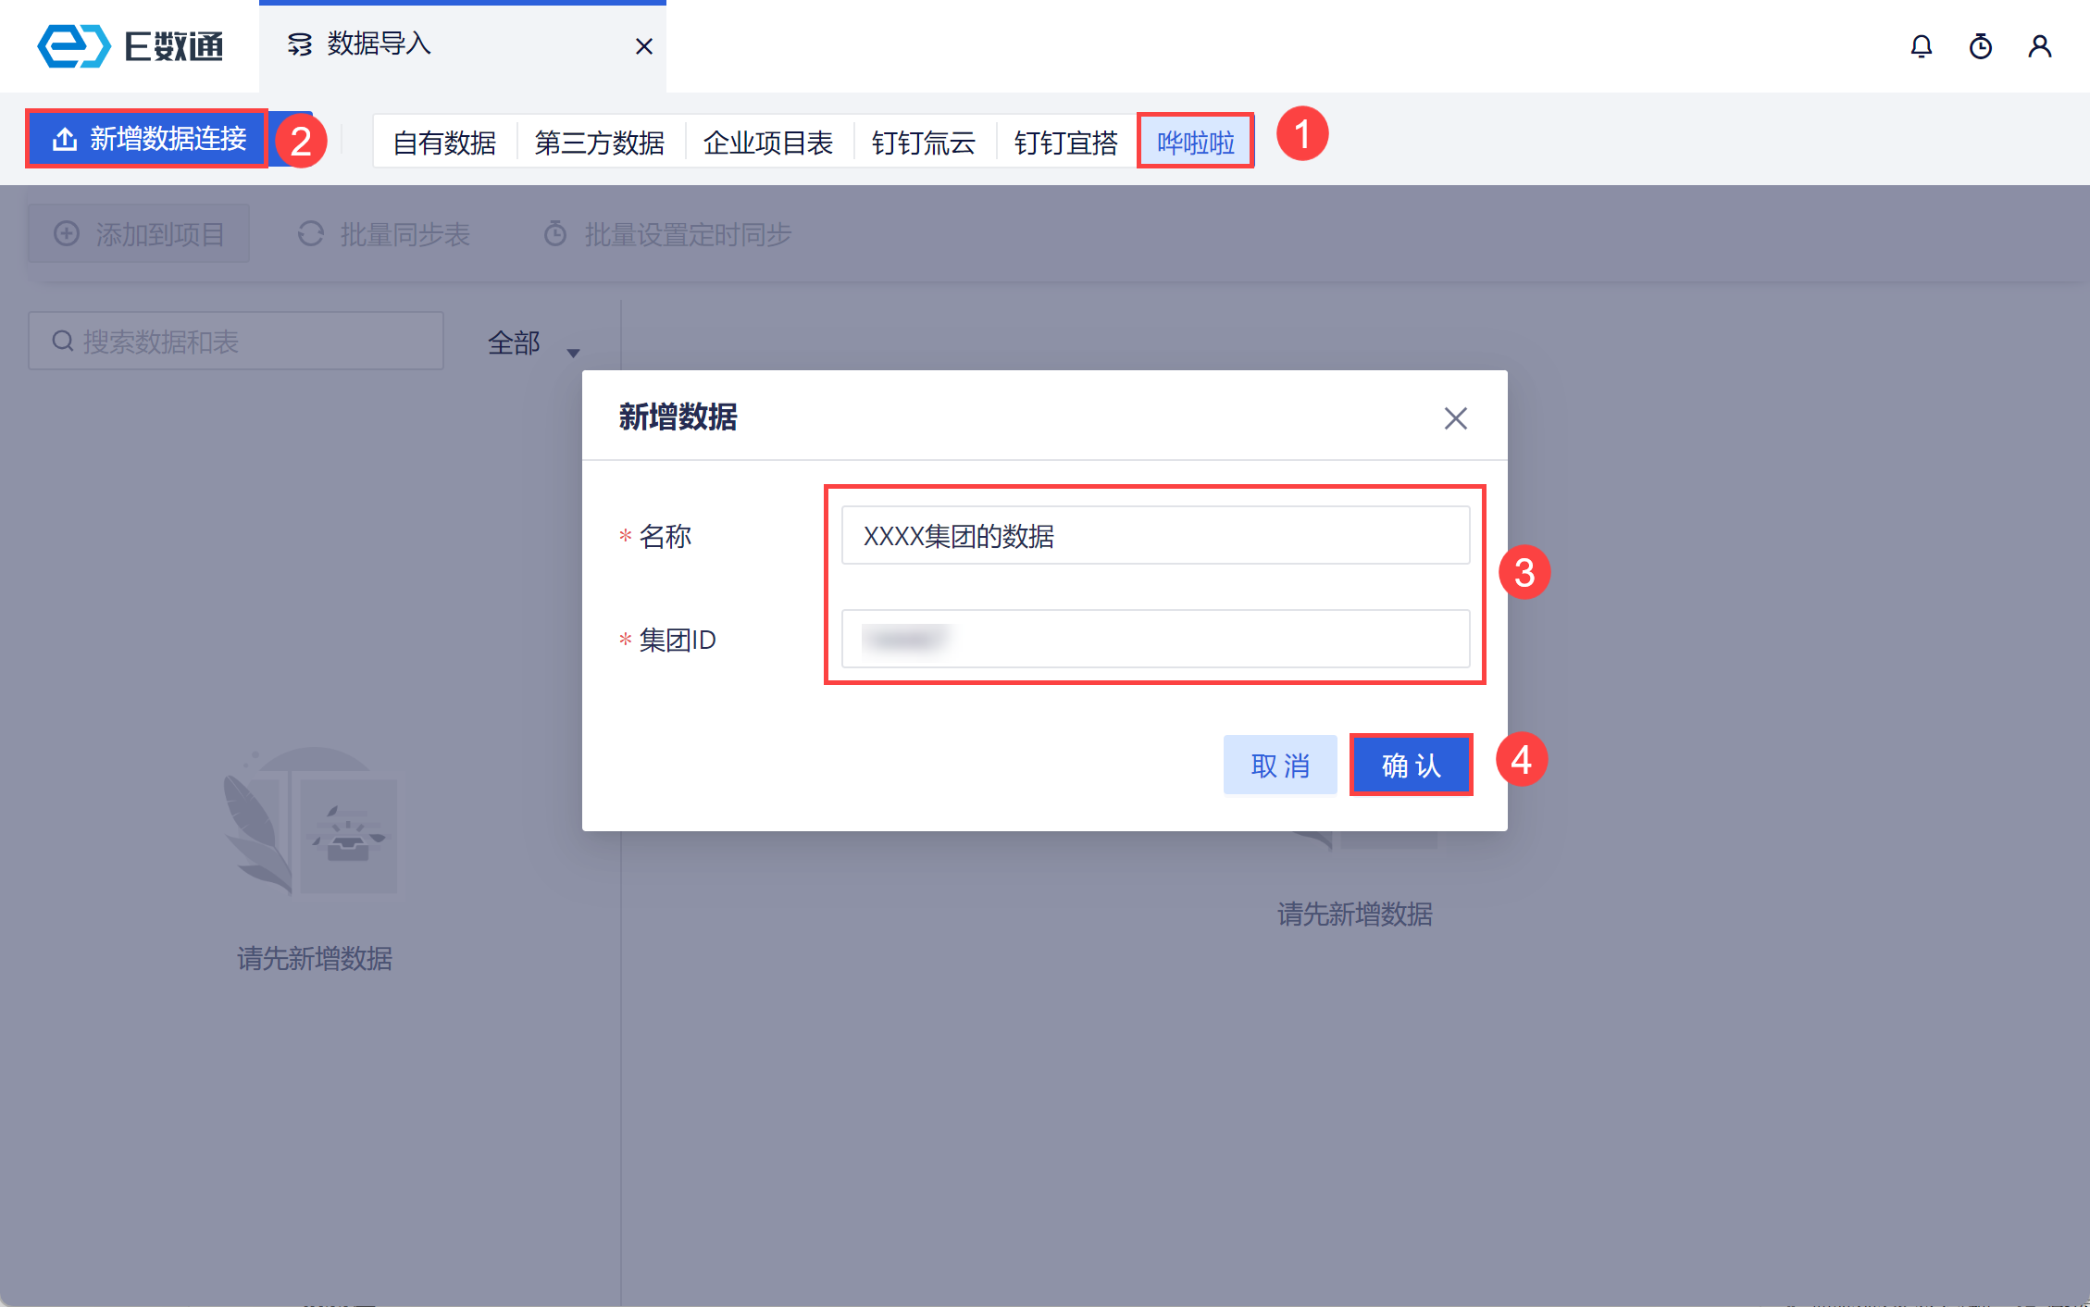Select the 哗啦啦 tab
Image resolution: width=2090 pixels, height=1307 pixels.
tap(1195, 143)
